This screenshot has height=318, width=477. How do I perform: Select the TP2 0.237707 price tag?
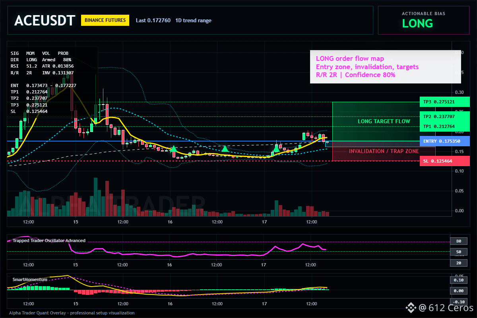pos(444,116)
